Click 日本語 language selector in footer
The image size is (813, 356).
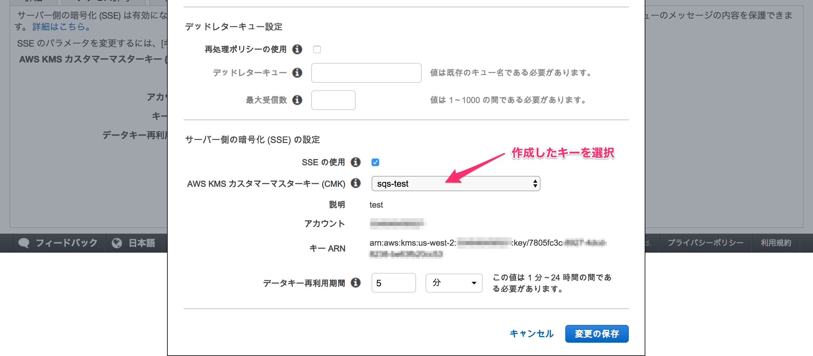click(x=142, y=243)
